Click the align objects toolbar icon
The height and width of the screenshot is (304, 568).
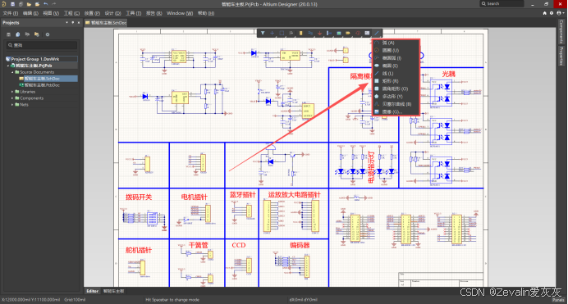[x=291, y=34]
